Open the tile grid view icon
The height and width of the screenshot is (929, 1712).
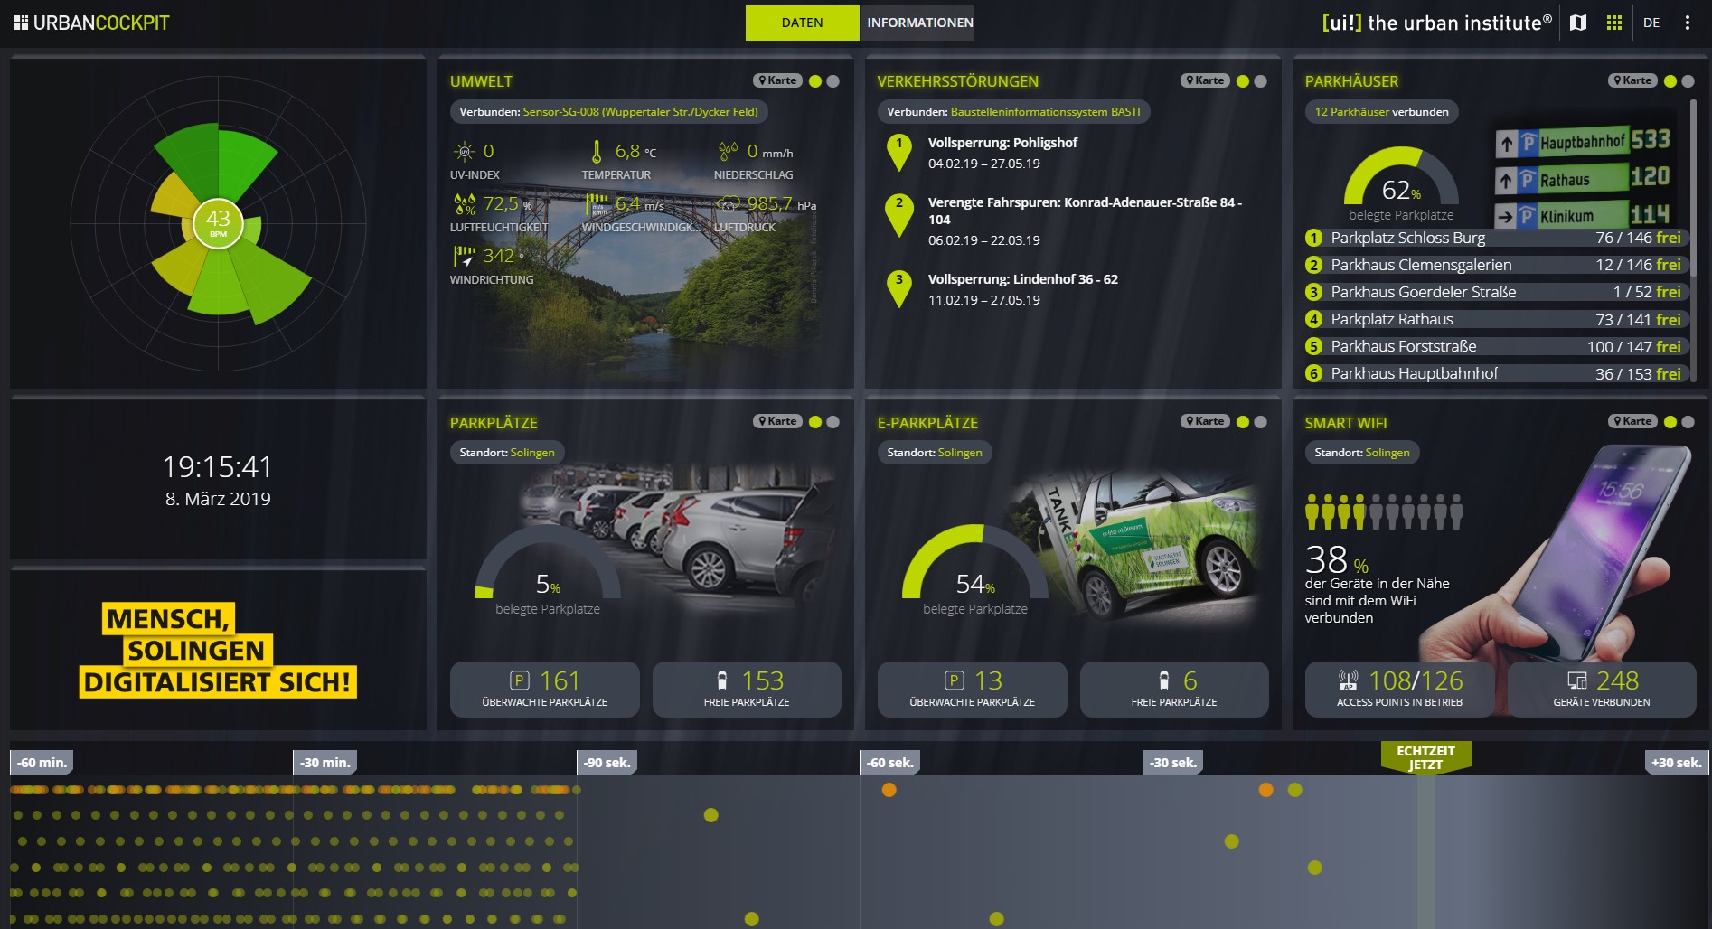pos(1614,23)
